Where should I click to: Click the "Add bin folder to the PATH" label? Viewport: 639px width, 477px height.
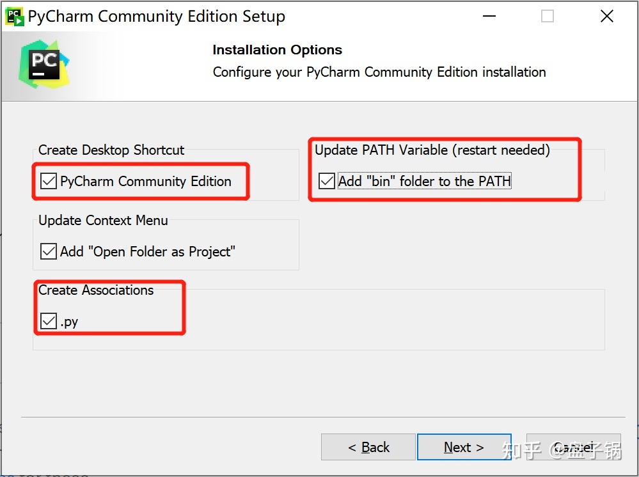(x=424, y=181)
